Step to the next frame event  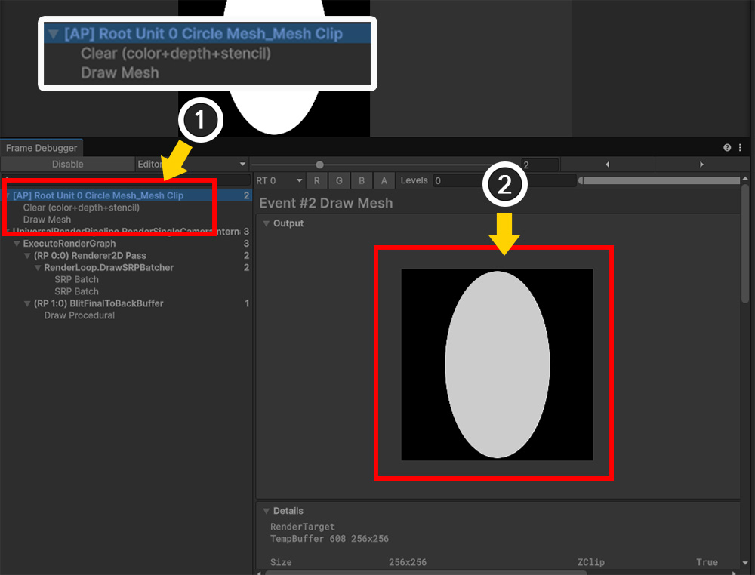coord(701,165)
